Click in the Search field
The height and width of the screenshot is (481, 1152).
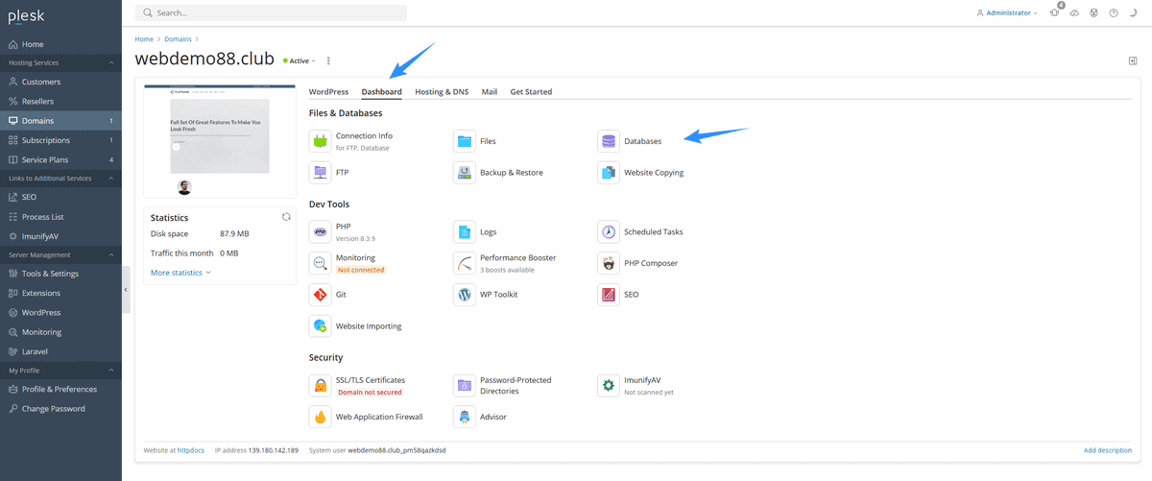pyautogui.click(x=272, y=13)
